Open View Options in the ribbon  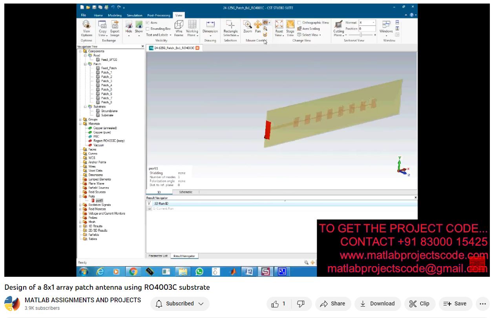(x=86, y=28)
